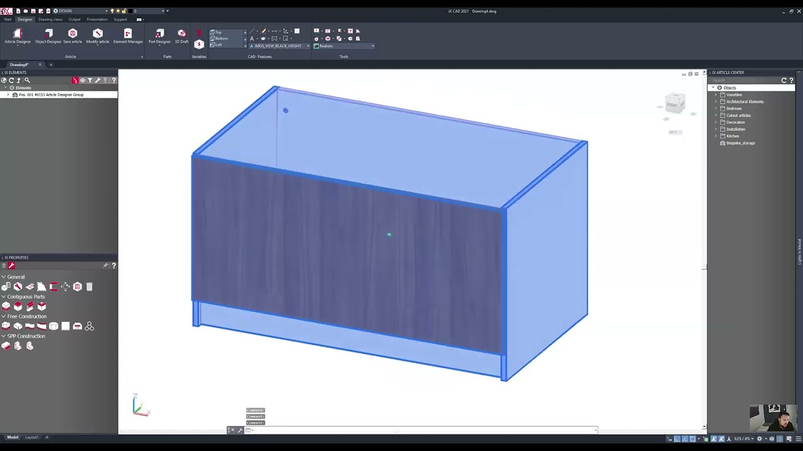
Task: Open the Article Designer tool
Action: [18, 36]
